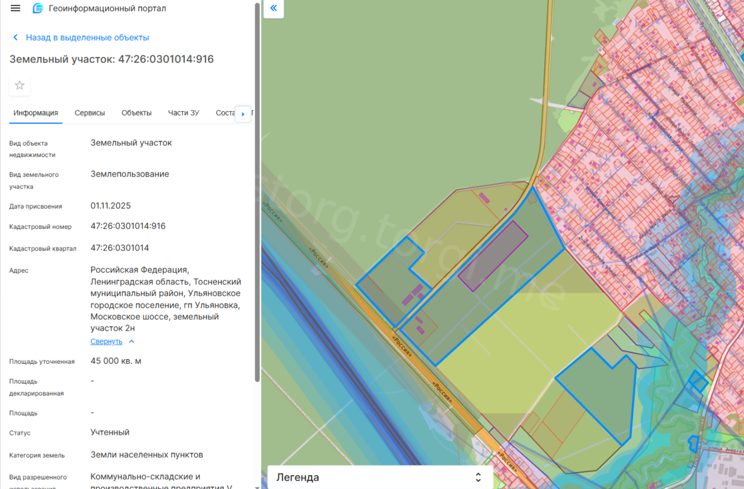
Task: Click the Геоинформационный портал logo icon
Action: 37,8
